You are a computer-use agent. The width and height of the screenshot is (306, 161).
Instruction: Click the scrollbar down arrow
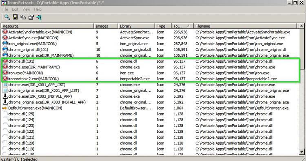[302, 152]
